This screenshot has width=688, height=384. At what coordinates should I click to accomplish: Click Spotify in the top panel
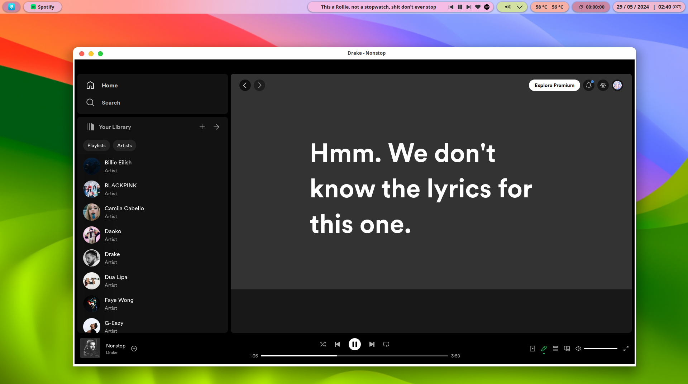coord(43,7)
